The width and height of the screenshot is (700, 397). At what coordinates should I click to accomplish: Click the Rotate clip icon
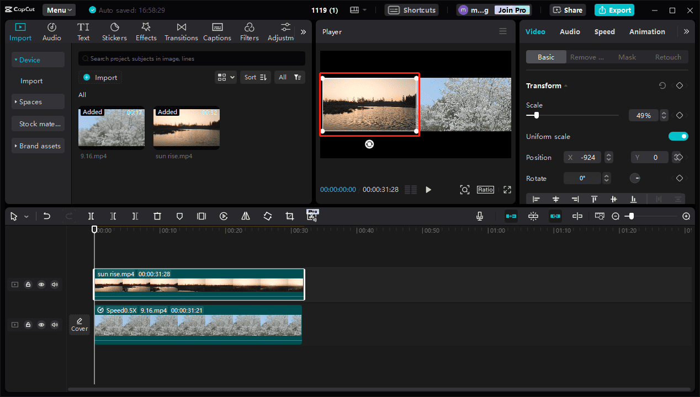pos(268,216)
